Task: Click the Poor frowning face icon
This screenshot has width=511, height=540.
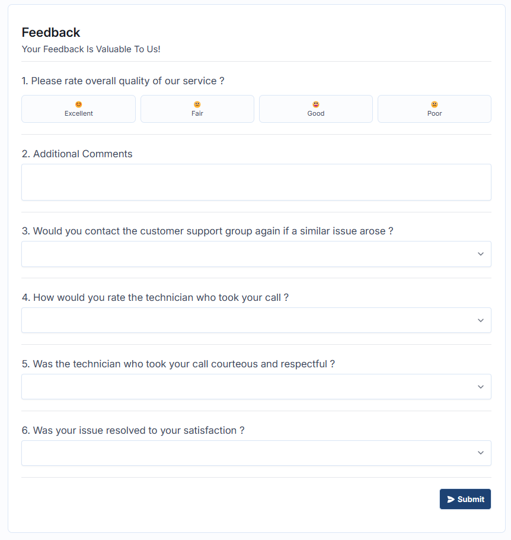Action: pos(435,104)
